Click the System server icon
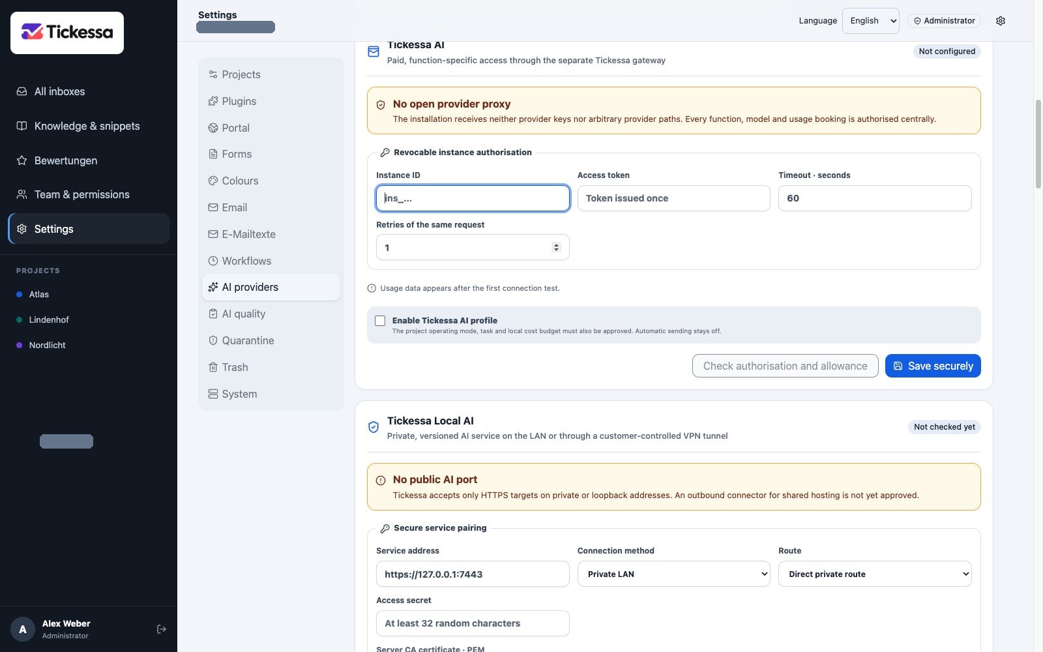Viewport: 1043px width, 652px height. (213, 394)
